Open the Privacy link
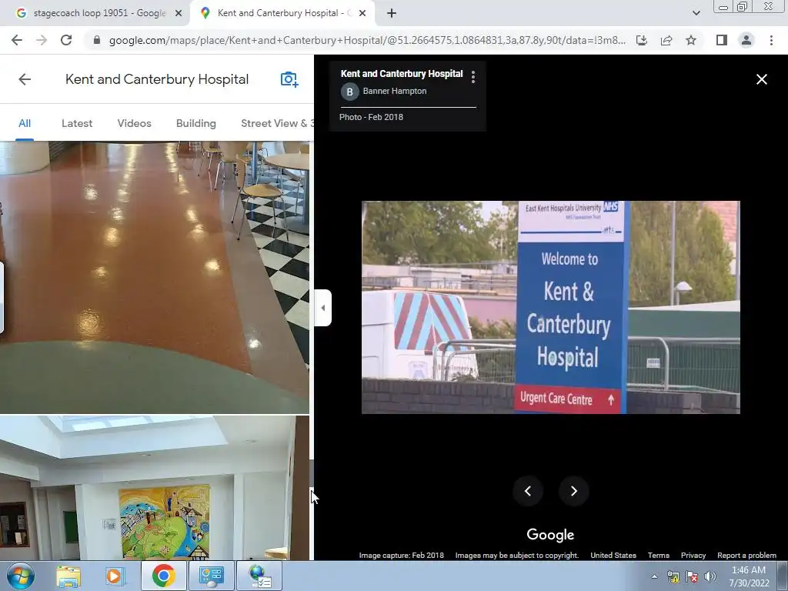Image resolution: width=788 pixels, height=591 pixels. pos(693,556)
